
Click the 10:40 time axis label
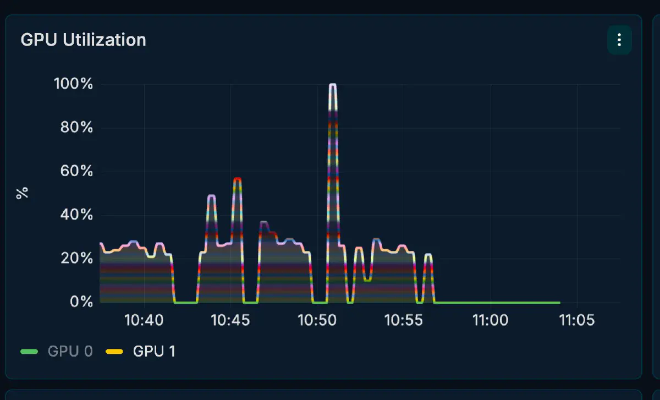click(144, 320)
